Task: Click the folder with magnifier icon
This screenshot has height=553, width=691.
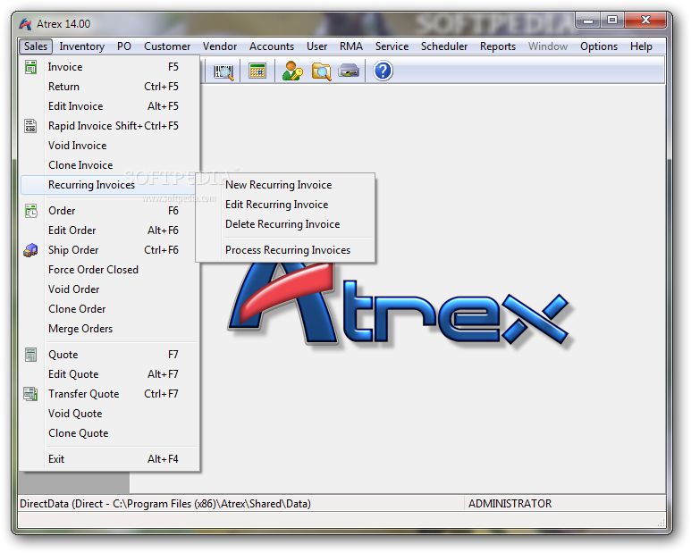Action: tap(321, 71)
